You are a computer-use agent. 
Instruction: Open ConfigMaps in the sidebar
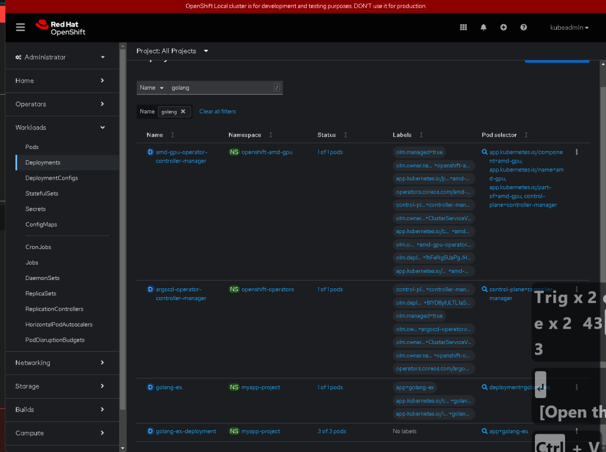point(41,224)
